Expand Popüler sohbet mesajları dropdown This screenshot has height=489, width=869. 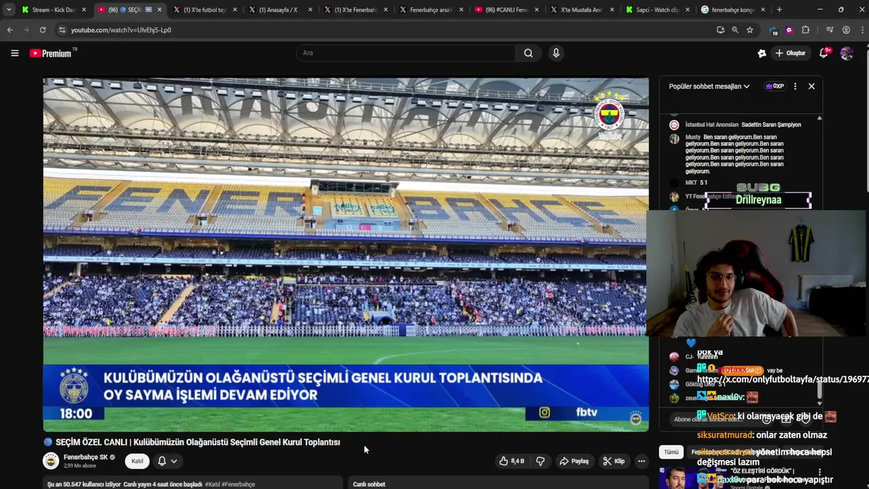709,86
